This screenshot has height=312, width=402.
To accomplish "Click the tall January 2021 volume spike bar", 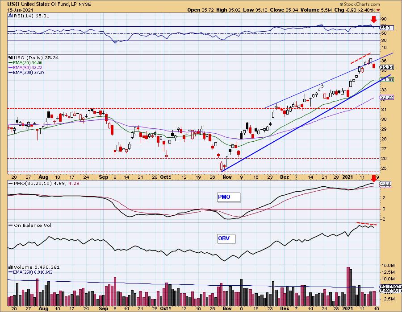I will coord(348,287).
